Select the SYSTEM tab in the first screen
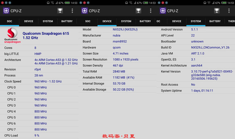The width and height of the screenshot is (235, 139). pos(48,21)
